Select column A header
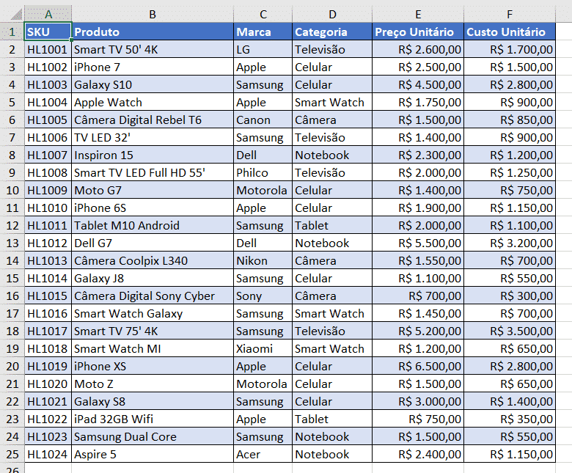Viewport: 572px width, 473px height. [48, 14]
